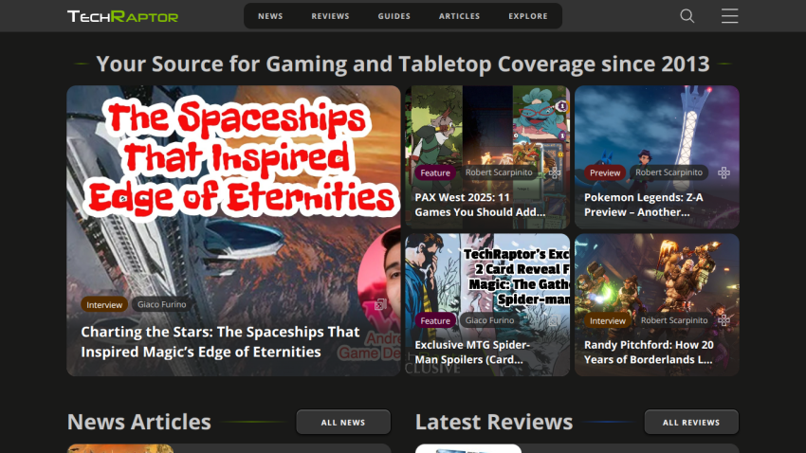Click Preview tag on Pokemon Legends card

605,172
